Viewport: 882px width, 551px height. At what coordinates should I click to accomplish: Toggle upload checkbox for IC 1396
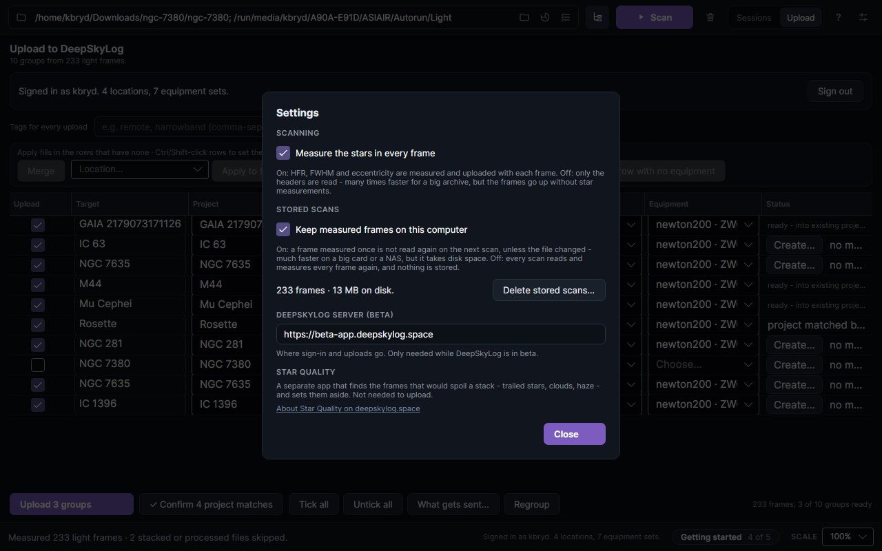click(38, 404)
